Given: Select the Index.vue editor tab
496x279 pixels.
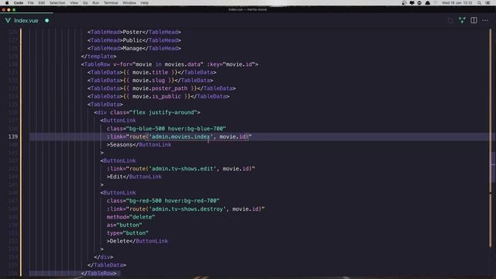Looking at the screenshot, I should click(x=27, y=21).
